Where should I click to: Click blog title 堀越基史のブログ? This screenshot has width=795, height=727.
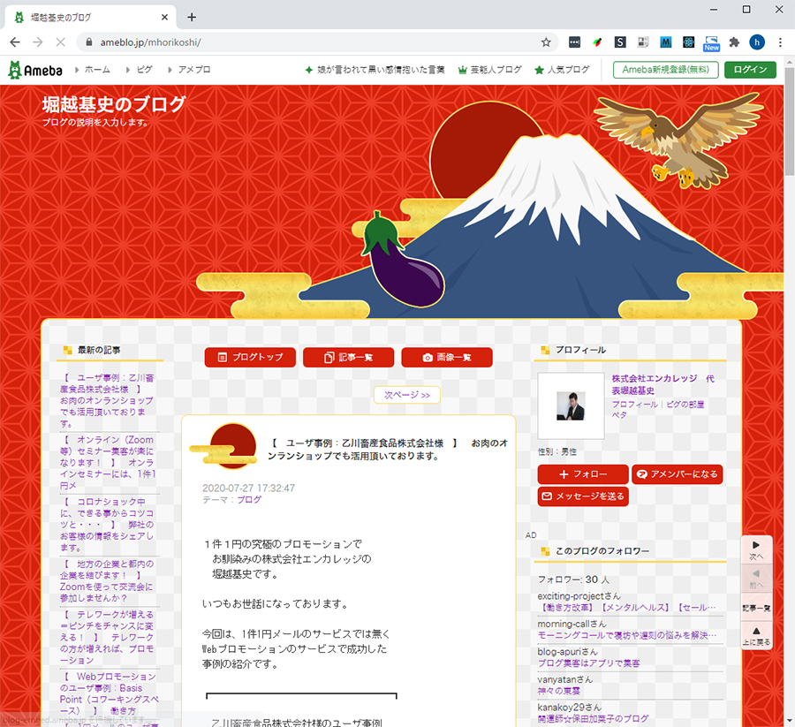coord(114,104)
